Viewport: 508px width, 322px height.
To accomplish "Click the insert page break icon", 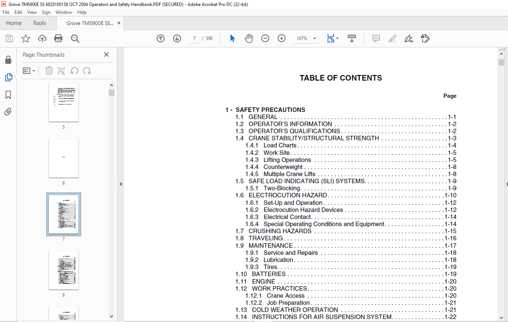I will coord(62,71).
